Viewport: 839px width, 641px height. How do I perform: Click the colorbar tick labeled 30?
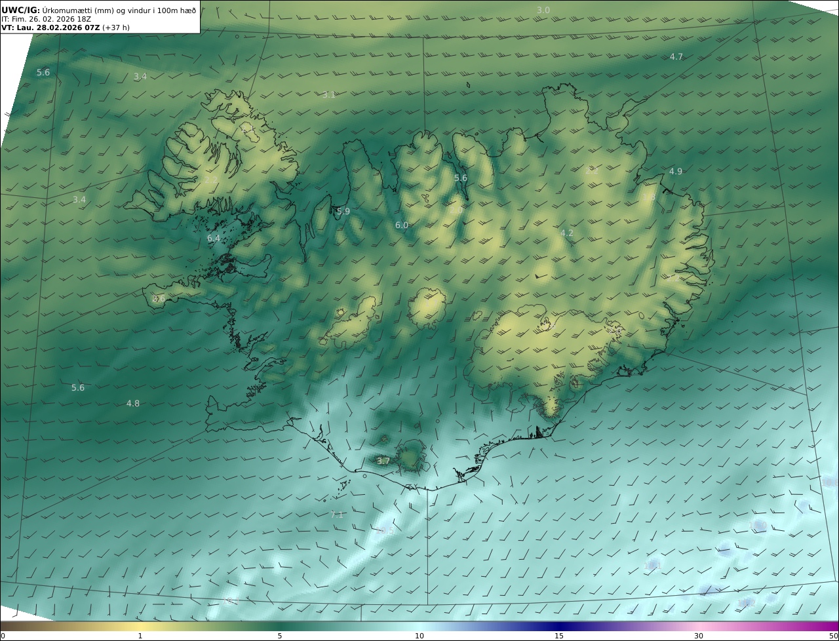pyautogui.click(x=699, y=636)
